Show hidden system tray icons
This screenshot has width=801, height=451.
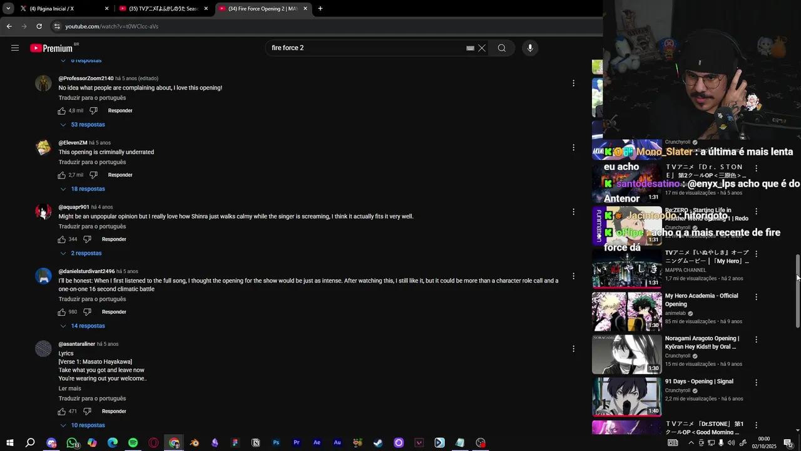point(691,443)
